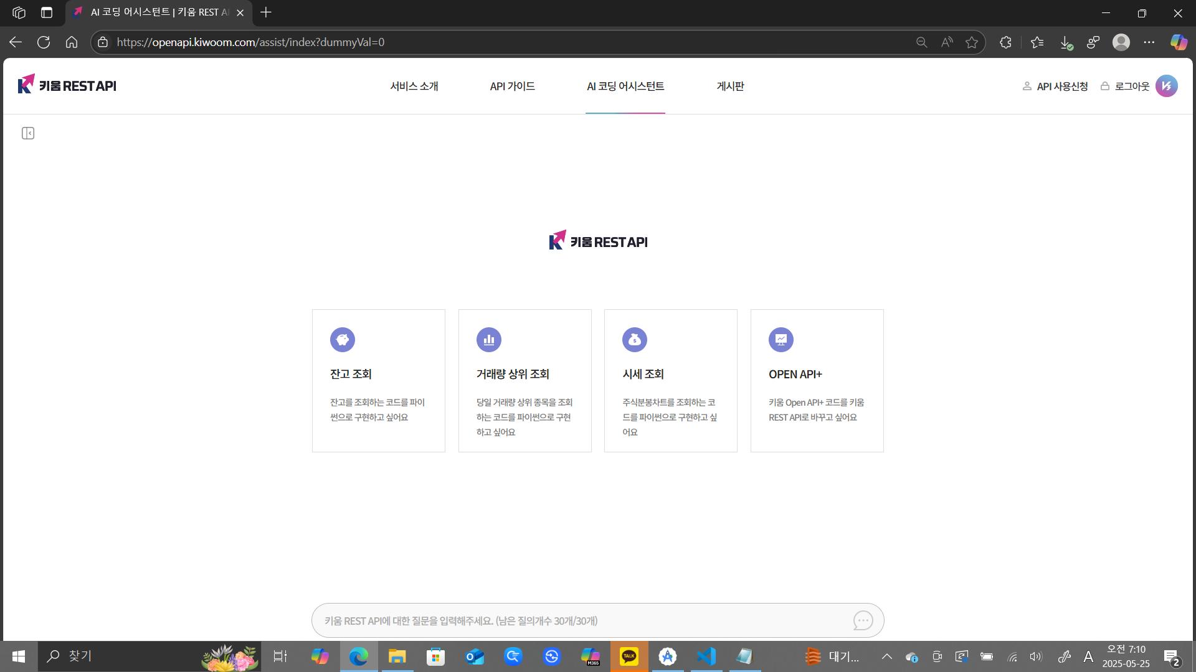Select the 시세 조회 card title
The image size is (1196, 672).
point(643,374)
